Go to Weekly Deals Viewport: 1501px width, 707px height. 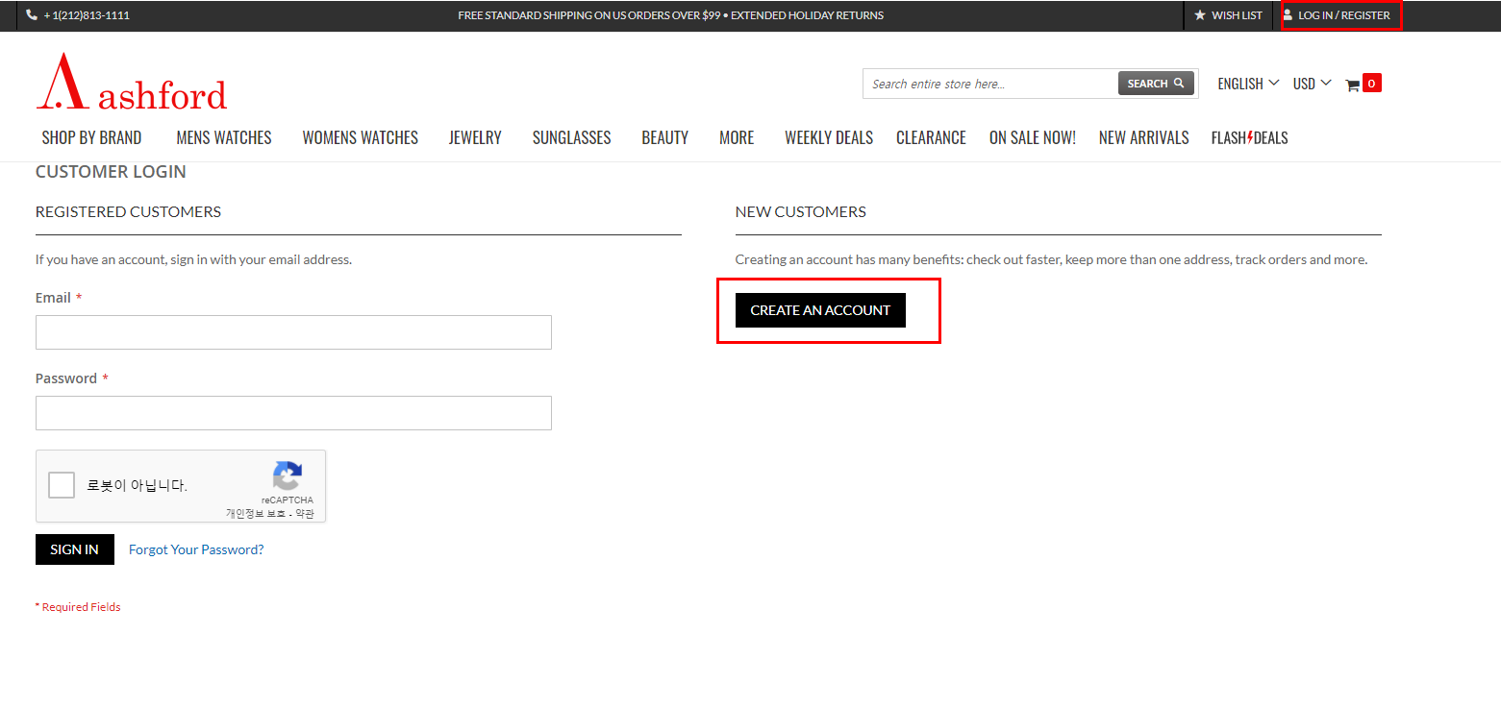point(829,137)
